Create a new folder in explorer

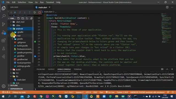tap(23, 18)
